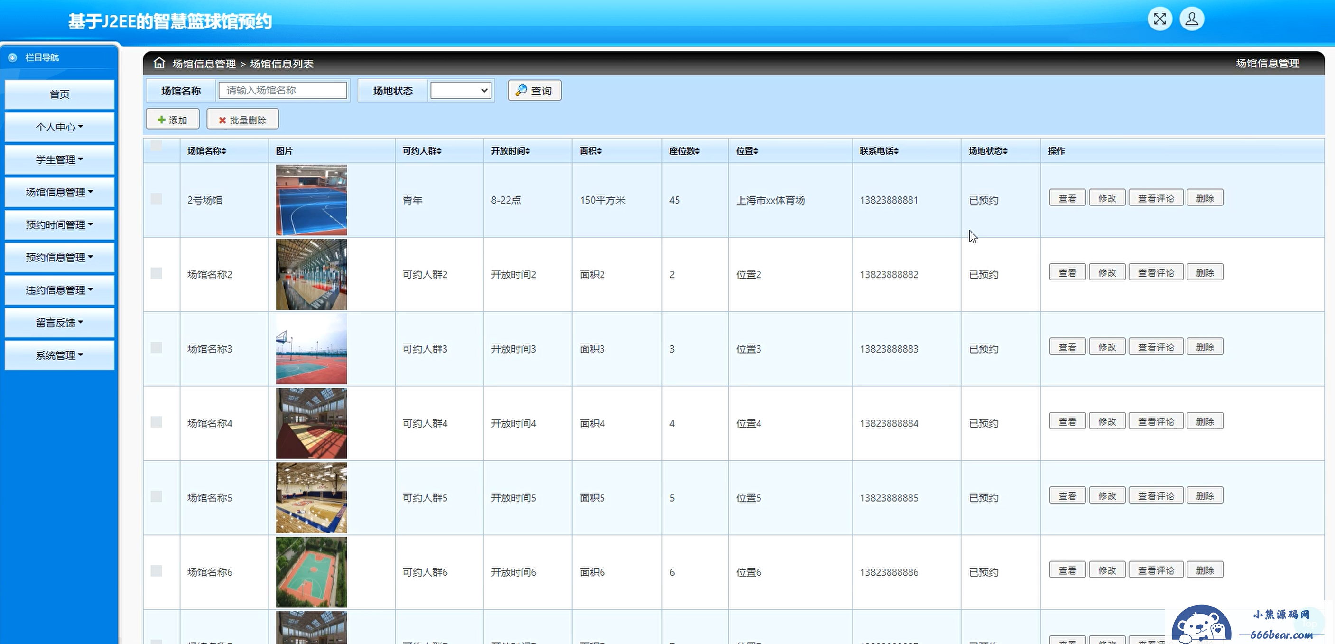Sort by 开放时间 column header
Screen dimensions: 1335x644
pos(510,151)
